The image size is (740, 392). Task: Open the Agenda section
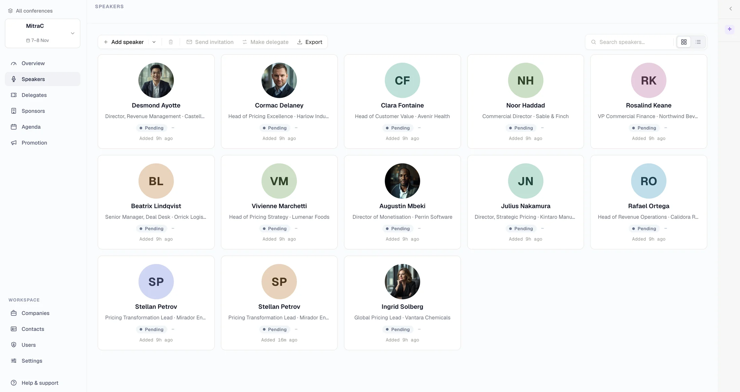click(42, 127)
